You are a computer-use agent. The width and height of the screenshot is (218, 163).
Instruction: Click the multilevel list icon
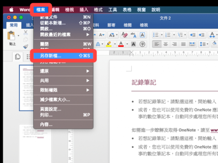point(180,35)
